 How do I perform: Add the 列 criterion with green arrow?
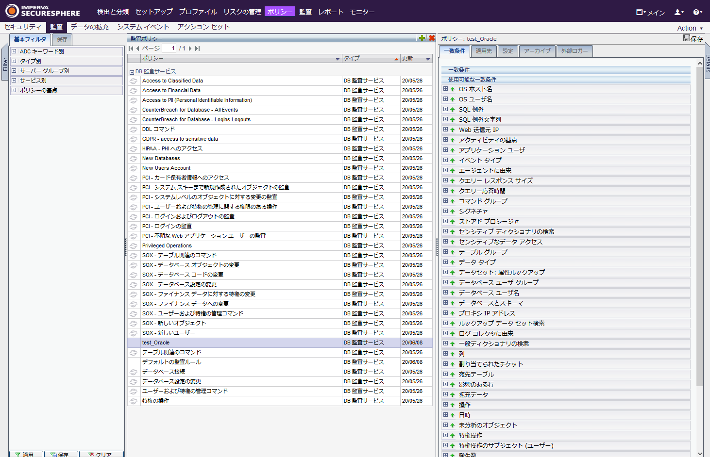[x=453, y=354]
